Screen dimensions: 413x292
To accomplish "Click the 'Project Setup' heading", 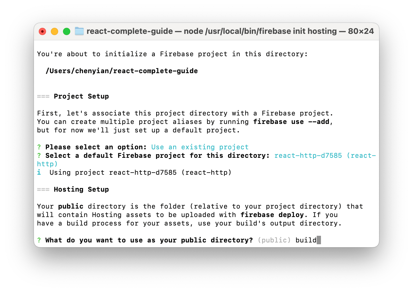I will (x=81, y=96).
